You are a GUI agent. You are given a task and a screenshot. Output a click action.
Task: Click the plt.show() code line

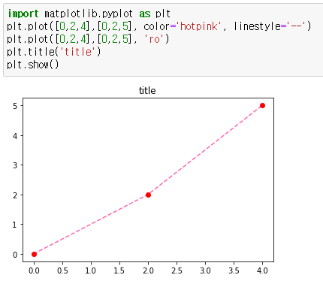(33, 65)
